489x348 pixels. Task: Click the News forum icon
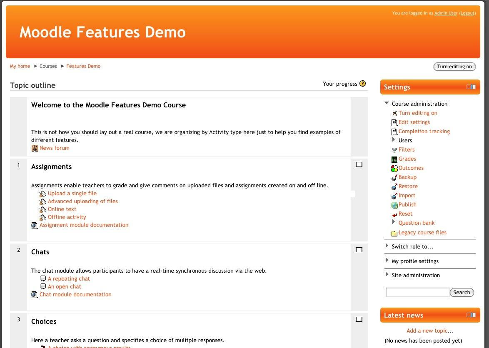pyautogui.click(x=35, y=148)
